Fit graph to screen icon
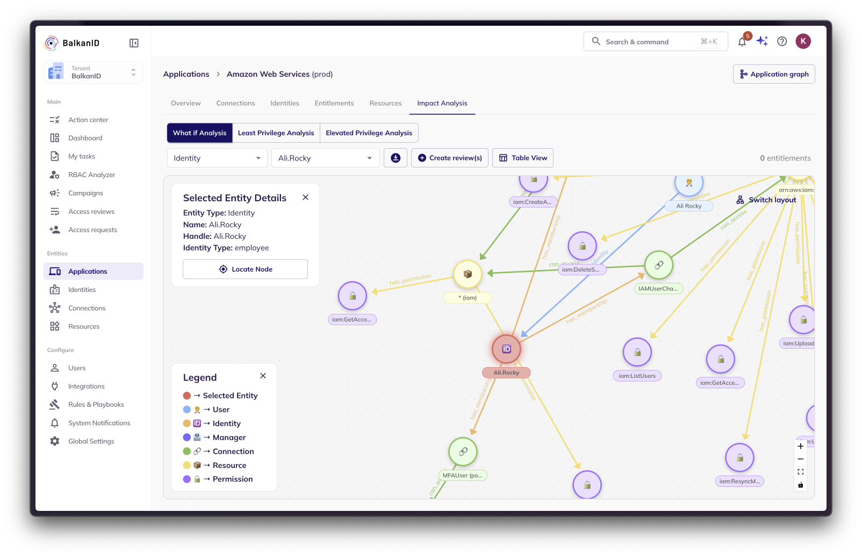The image size is (862, 556). point(801,472)
